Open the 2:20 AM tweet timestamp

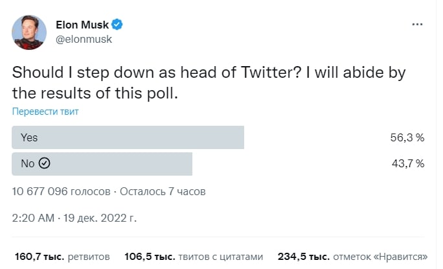point(33,217)
